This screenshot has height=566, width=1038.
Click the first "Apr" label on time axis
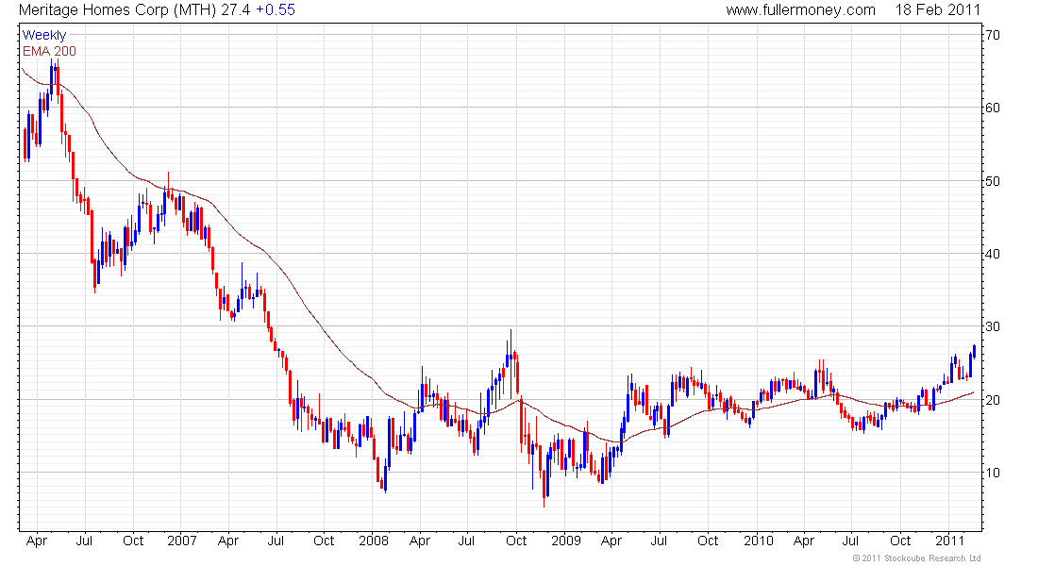click(x=37, y=541)
